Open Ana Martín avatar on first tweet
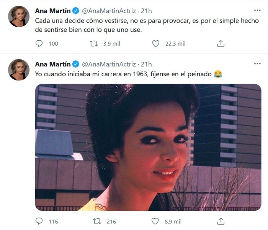Viewport: 268px width, 230px height. click(x=19, y=16)
